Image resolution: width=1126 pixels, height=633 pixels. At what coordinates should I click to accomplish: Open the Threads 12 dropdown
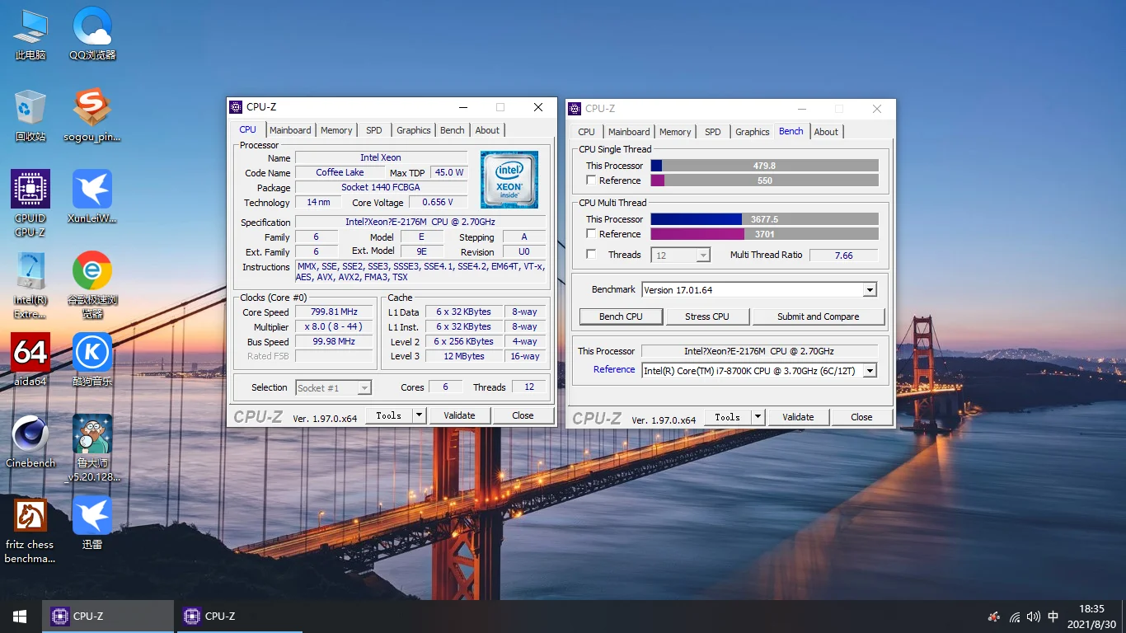pyautogui.click(x=681, y=256)
